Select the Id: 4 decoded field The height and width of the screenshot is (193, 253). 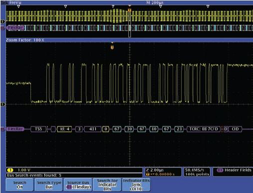(x=64, y=129)
